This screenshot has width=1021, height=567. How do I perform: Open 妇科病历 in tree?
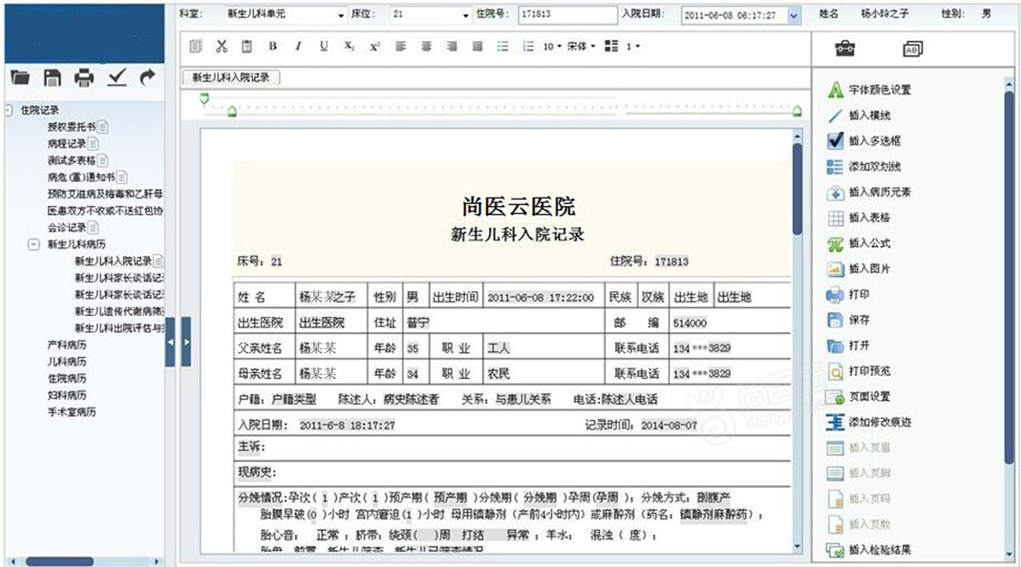(67, 395)
